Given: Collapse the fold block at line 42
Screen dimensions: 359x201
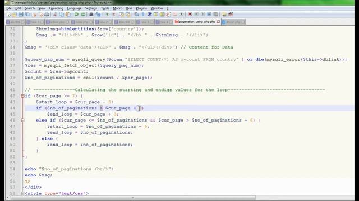Looking at the screenshot, I should coord(22,96).
